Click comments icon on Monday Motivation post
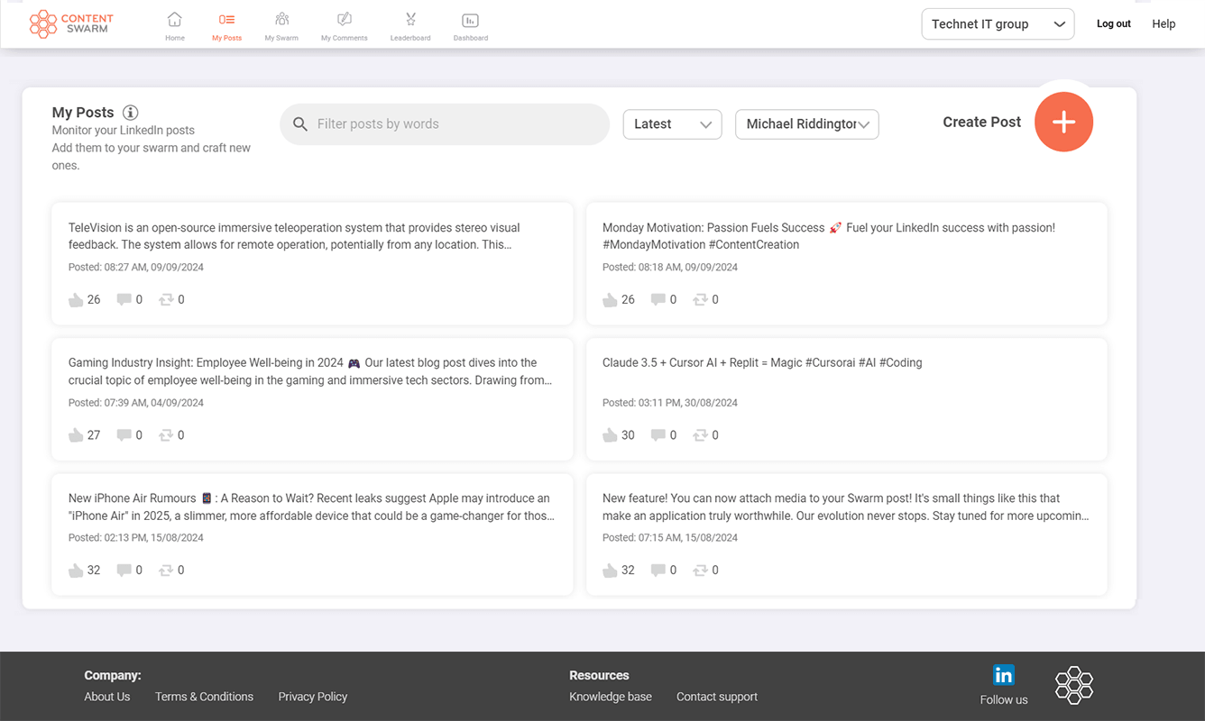The height and width of the screenshot is (721, 1205). 658,299
